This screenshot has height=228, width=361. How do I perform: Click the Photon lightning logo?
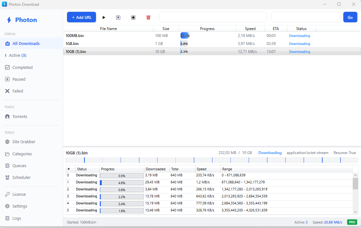click(x=9, y=20)
